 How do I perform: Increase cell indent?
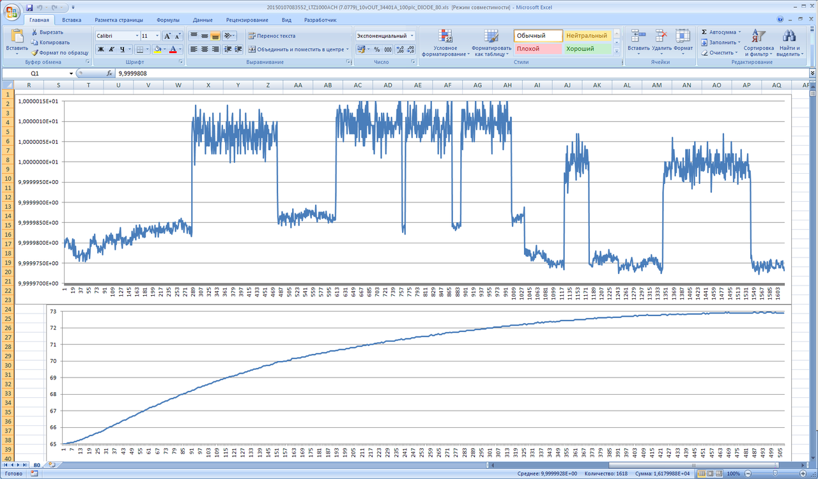238,49
